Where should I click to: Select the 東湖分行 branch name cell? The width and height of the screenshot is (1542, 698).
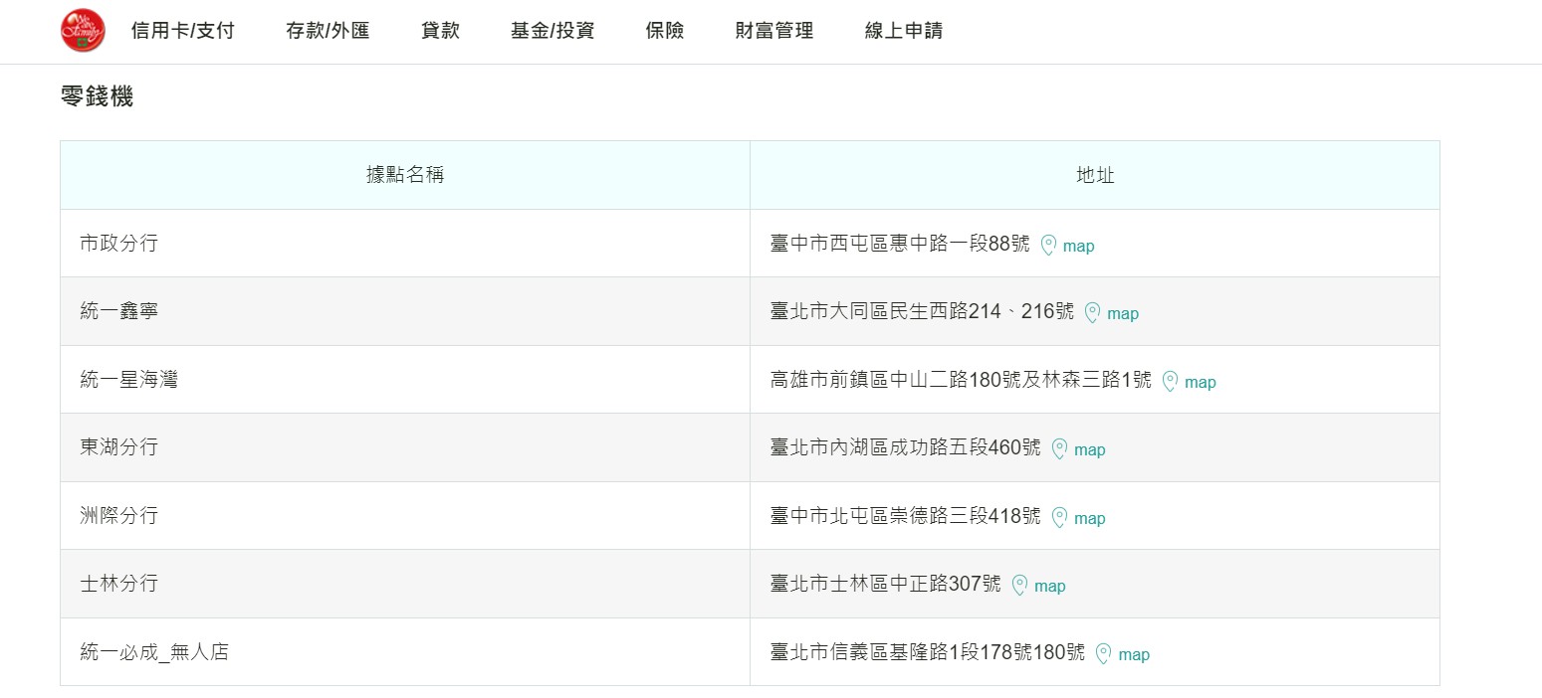point(405,447)
